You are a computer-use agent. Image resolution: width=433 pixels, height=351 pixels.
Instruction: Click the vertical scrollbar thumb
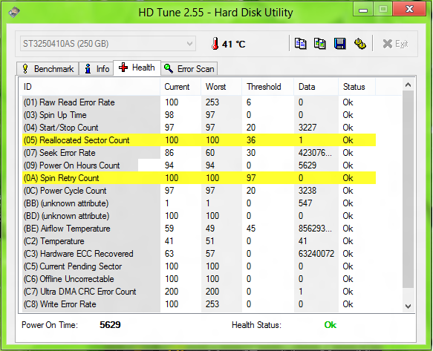click(x=408, y=189)
